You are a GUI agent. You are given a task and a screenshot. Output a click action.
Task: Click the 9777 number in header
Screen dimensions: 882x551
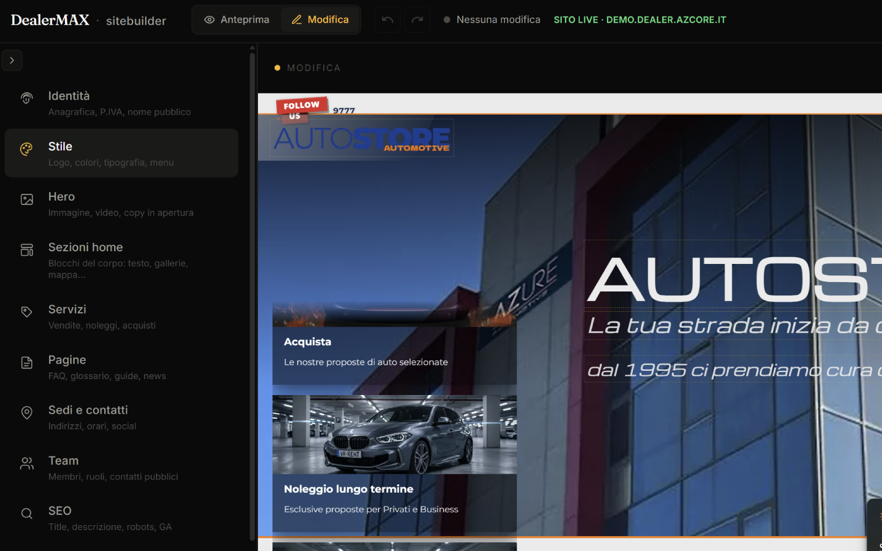coord(344,110)
